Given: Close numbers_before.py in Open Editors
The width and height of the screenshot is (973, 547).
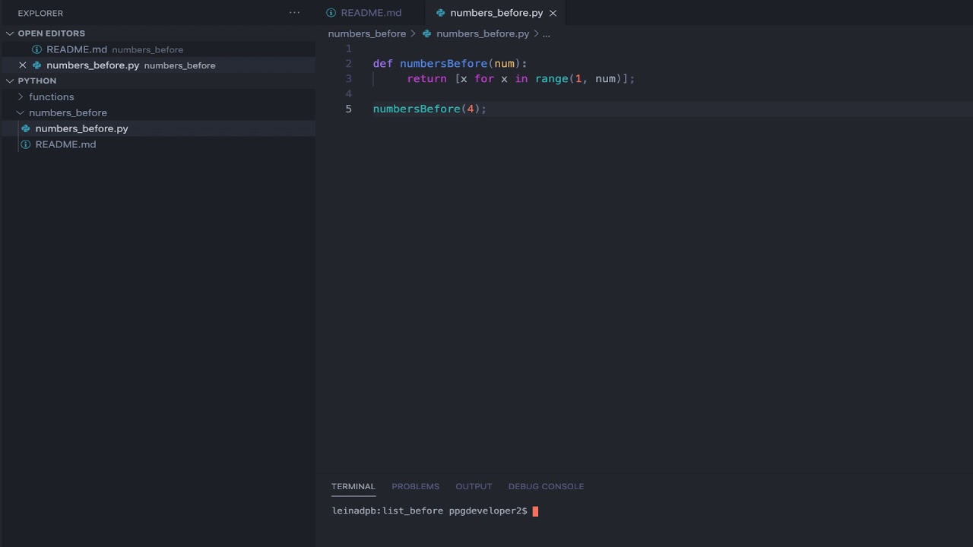Looking at the screenshot, I should pos(22,65).
